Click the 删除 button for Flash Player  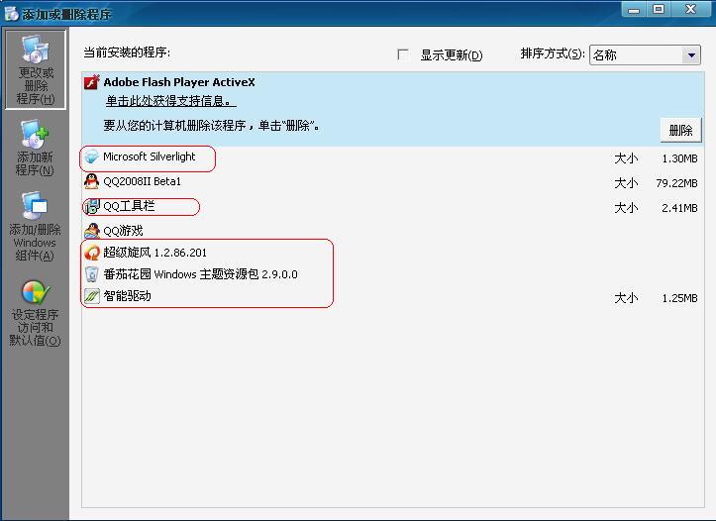[680, 131]
